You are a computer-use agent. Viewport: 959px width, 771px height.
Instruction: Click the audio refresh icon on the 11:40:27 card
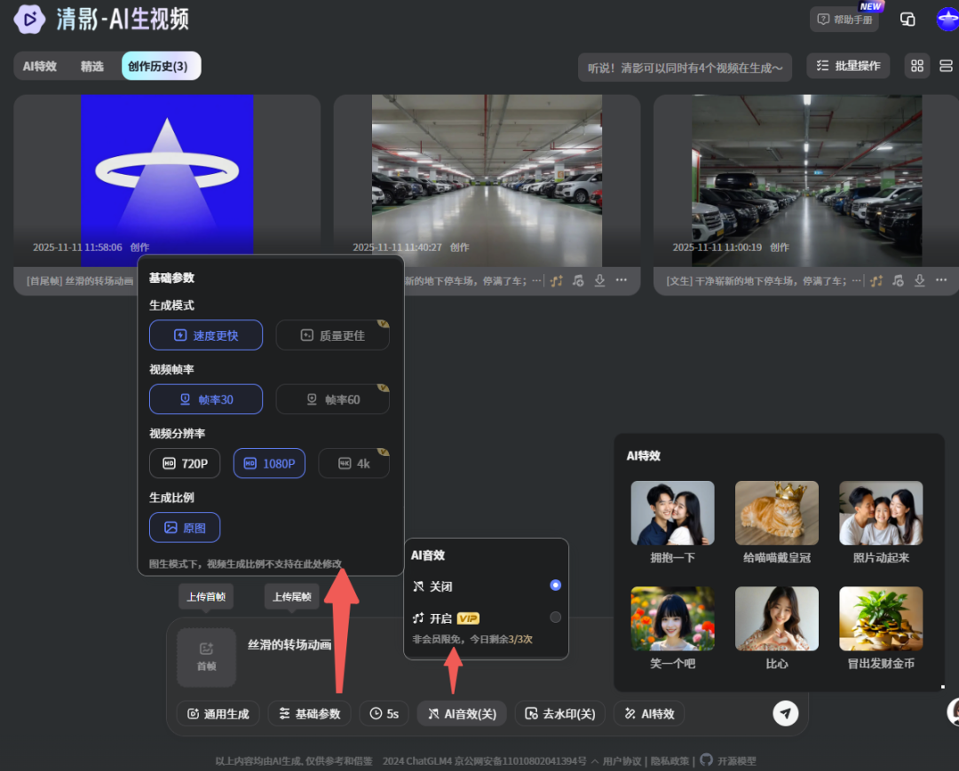tap(578, 281)
